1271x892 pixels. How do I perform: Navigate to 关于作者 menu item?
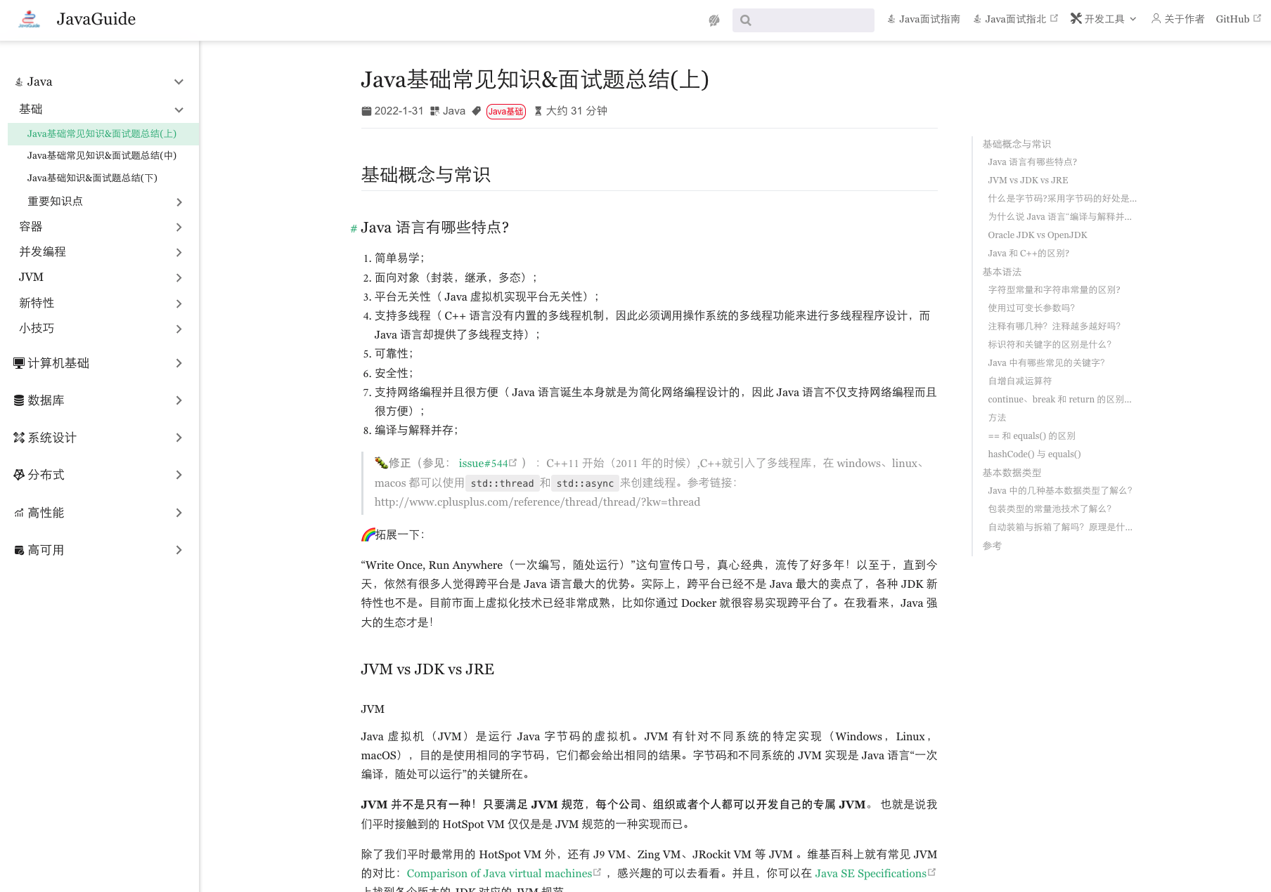pos(1177,19)
